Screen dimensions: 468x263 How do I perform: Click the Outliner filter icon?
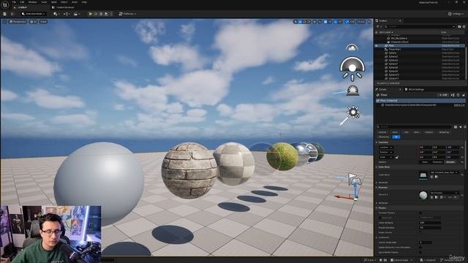click(x=378, y=26)
